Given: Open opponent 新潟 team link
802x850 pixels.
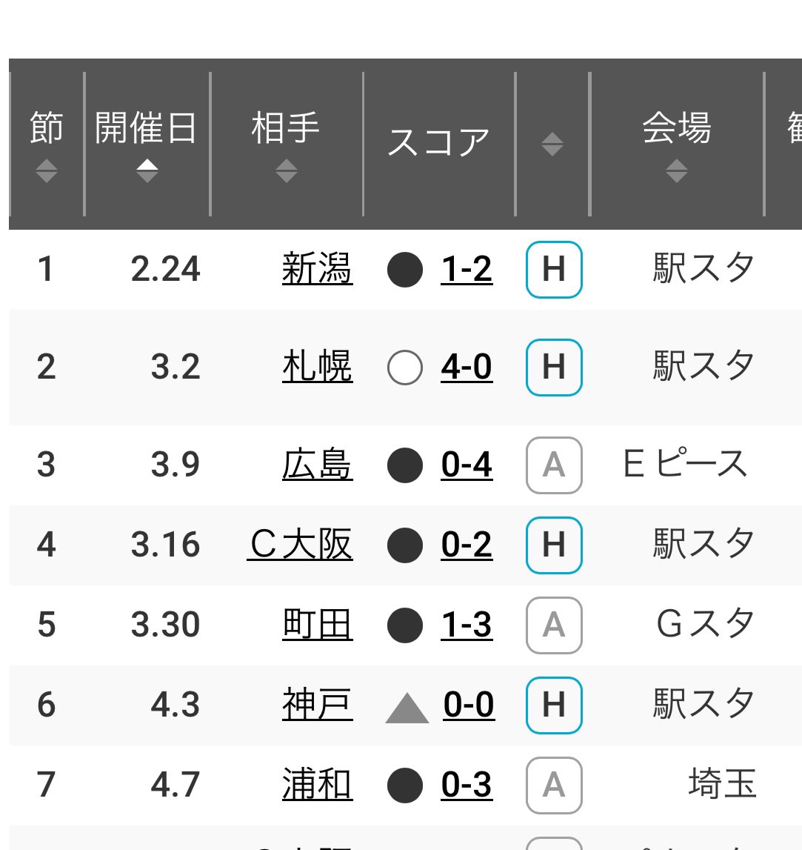Looking at the screenshot, I should (x=317, y=269).
